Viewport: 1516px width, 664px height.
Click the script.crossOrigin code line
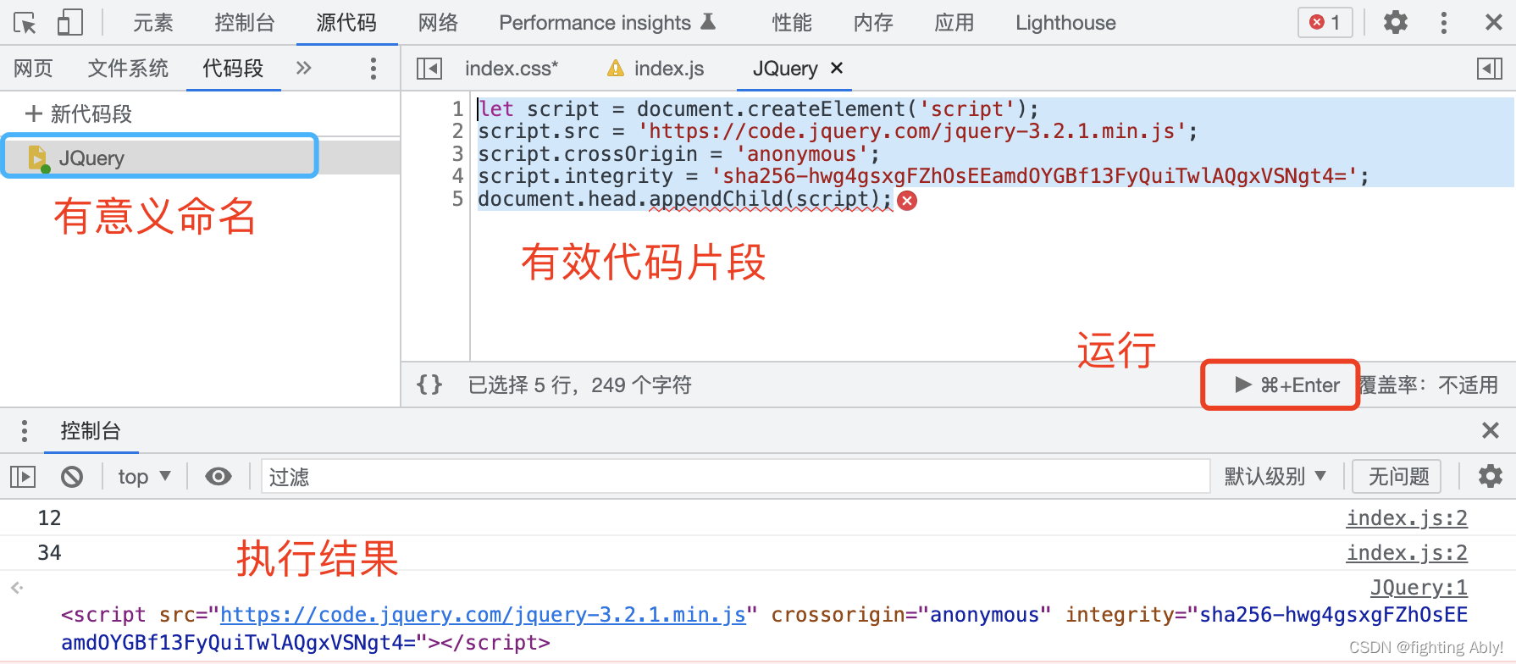pos(678,153)
